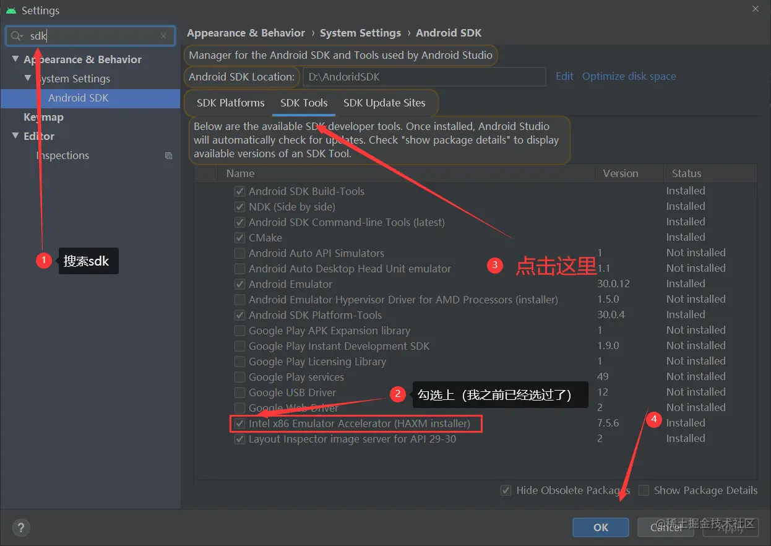
Task: Check Android Auto Desktop Head Unit emulator
Action: tap(239, 269)
